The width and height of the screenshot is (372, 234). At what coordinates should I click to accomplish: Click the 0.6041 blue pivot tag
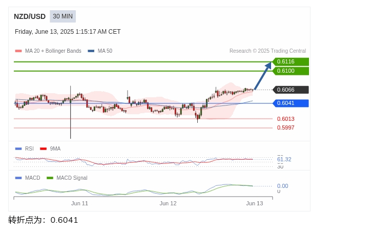tap(291, 103)
